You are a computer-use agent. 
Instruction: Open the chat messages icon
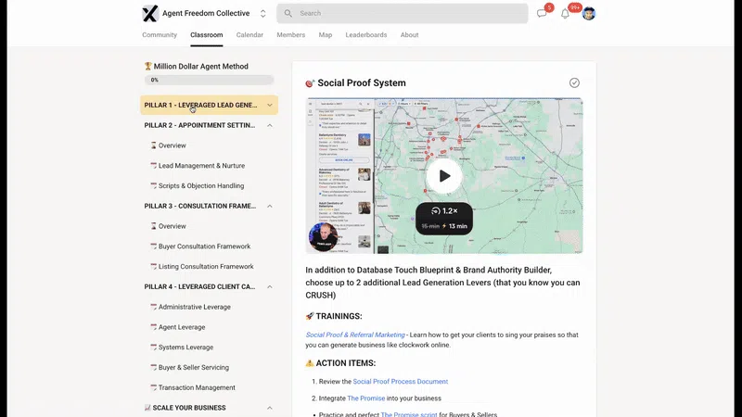pyautogui.click(x=542, y=14)
